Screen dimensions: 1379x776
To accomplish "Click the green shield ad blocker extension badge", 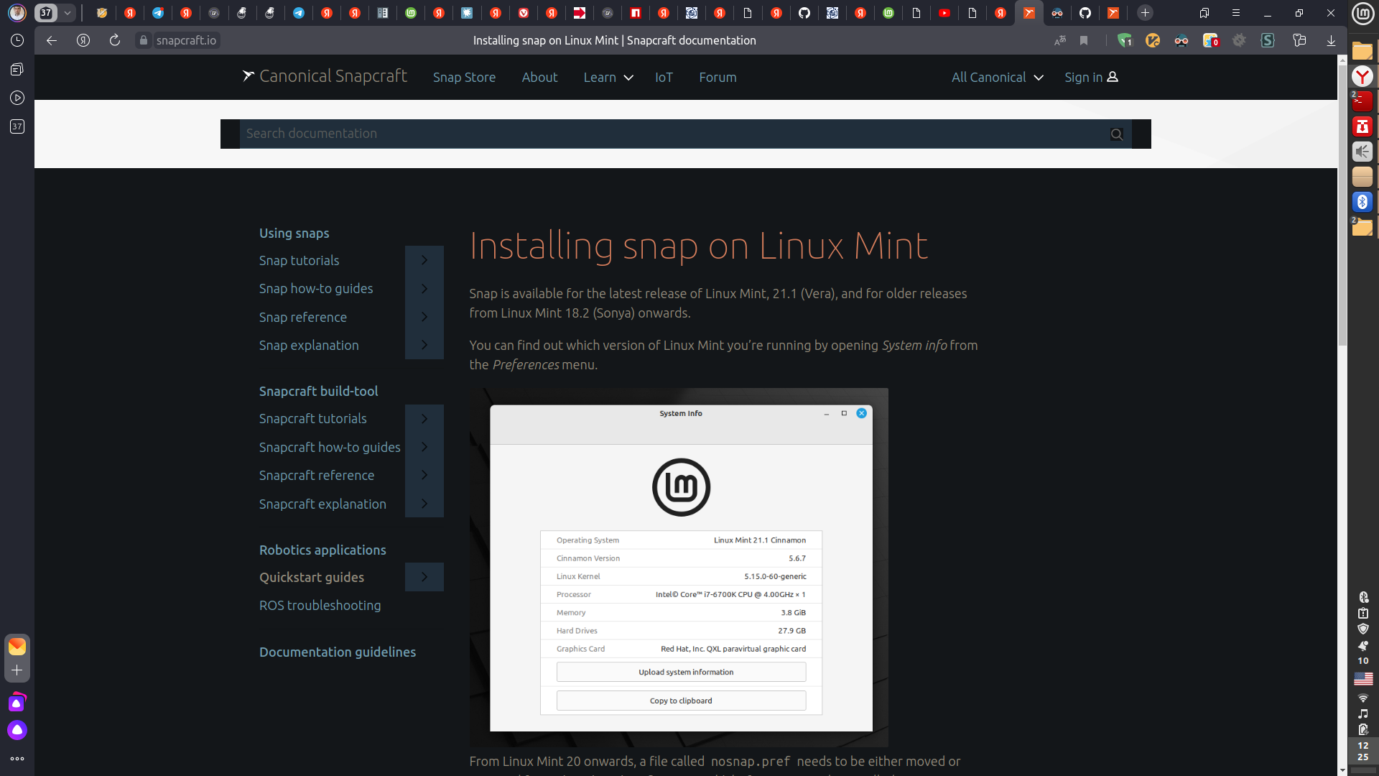I will (1124, 41).
